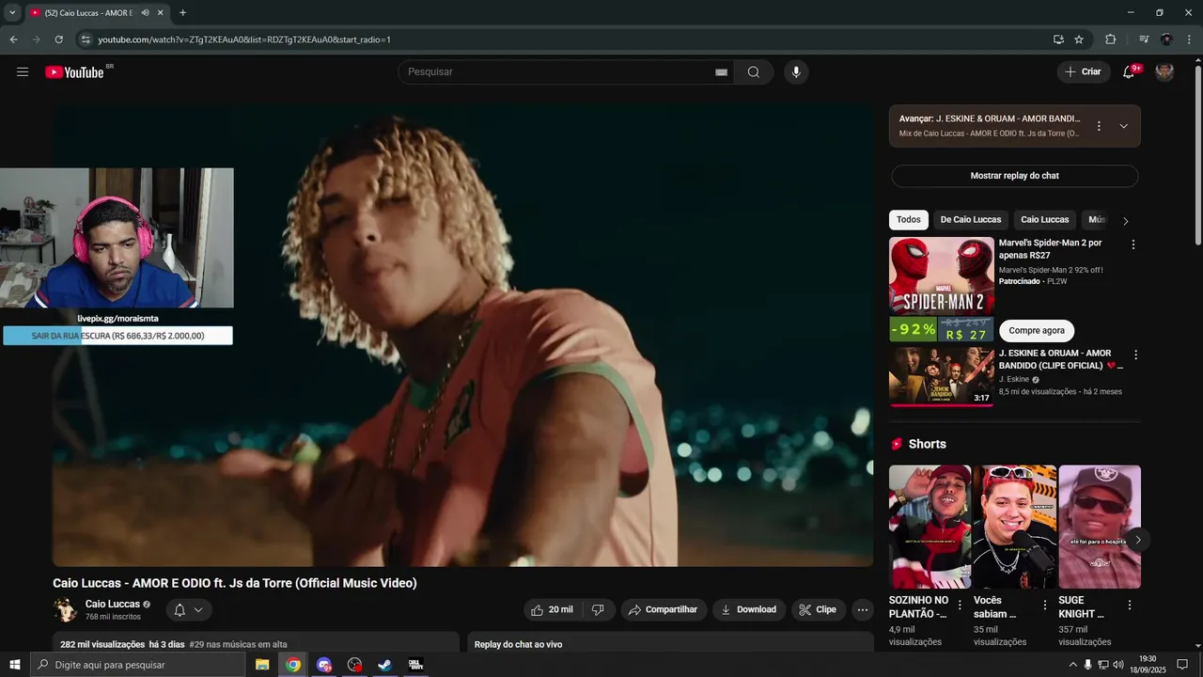Open options for AMOR BANDIDO video
Screen dimensions: 1203x677
pyautogui.click(x=1135, y=355)
